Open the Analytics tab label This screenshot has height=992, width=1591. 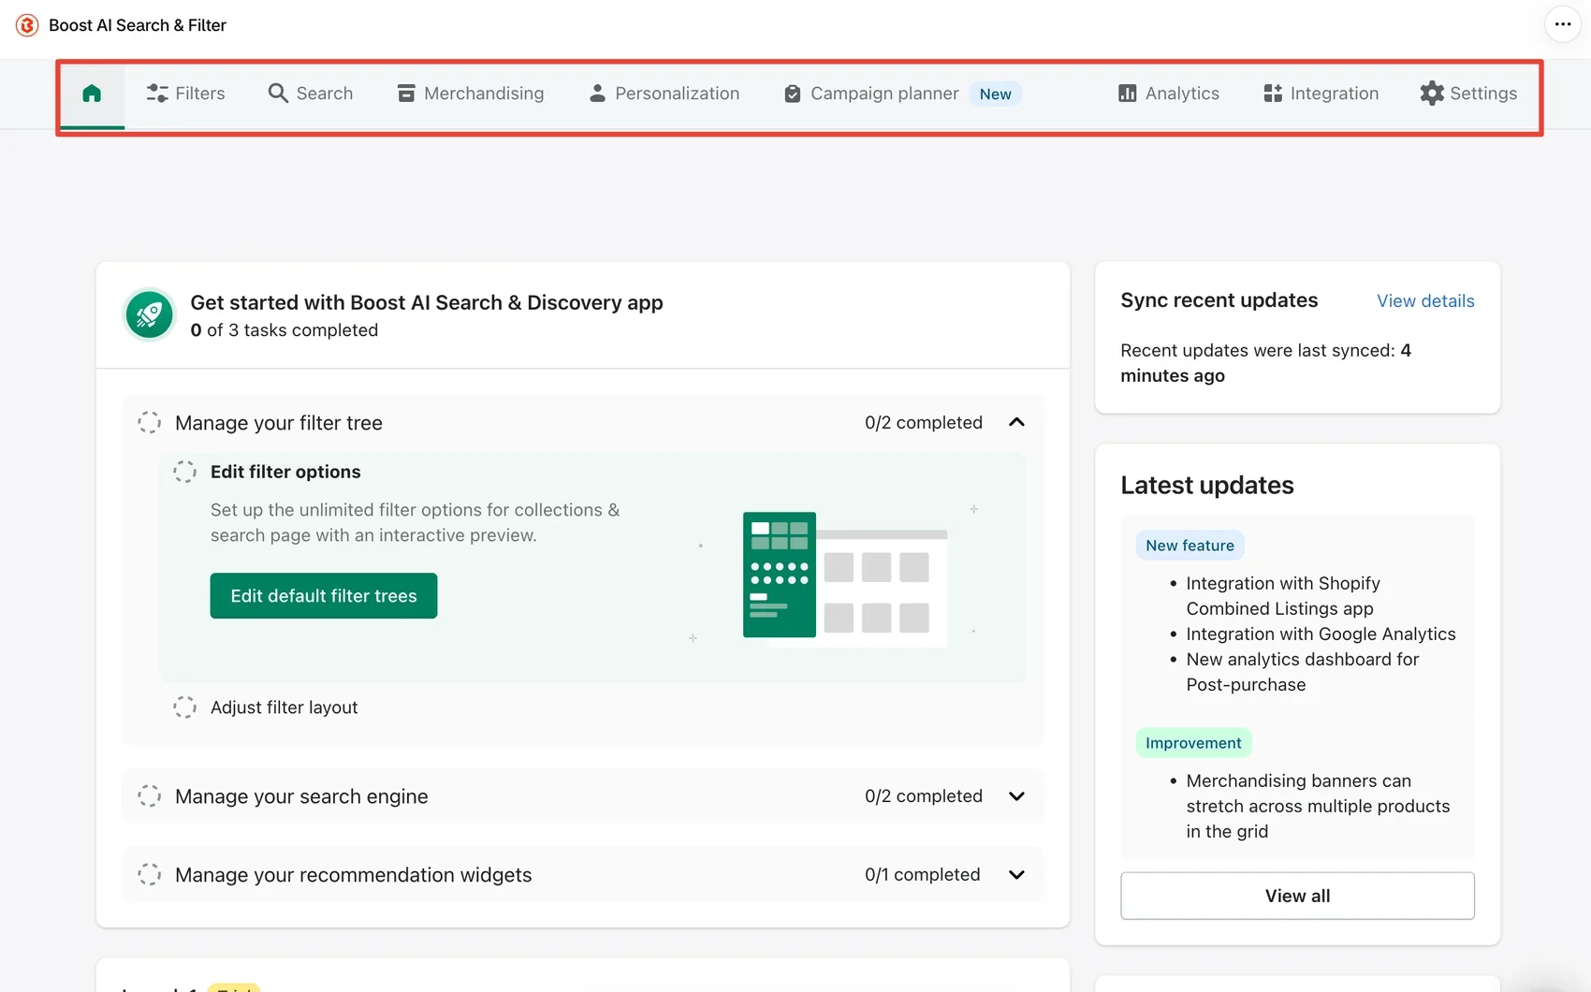[1182, 94]
